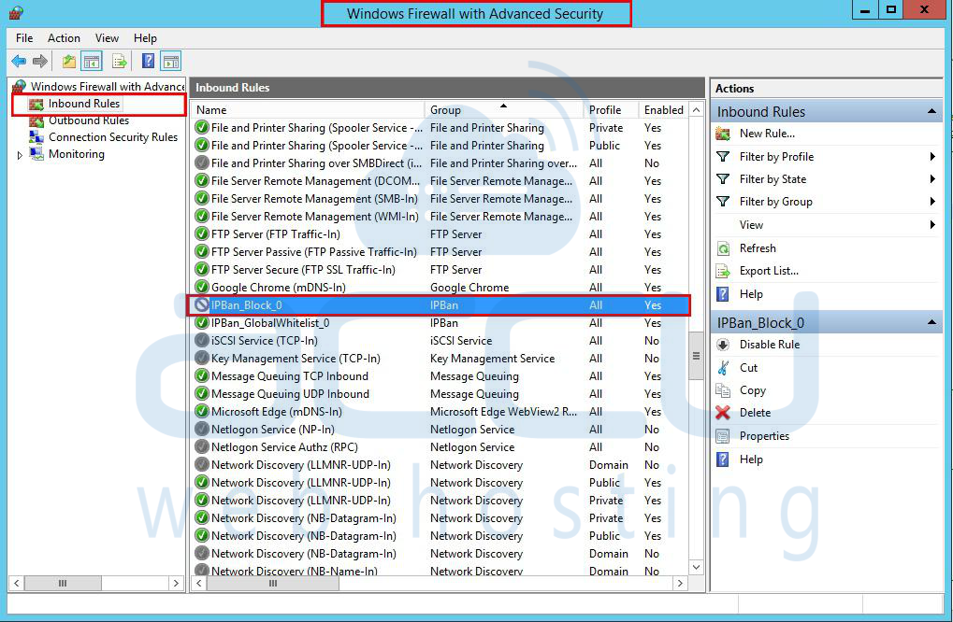This screenshot has width=953, height=622.
Task: Click the Properties action text
Action: 764,436
